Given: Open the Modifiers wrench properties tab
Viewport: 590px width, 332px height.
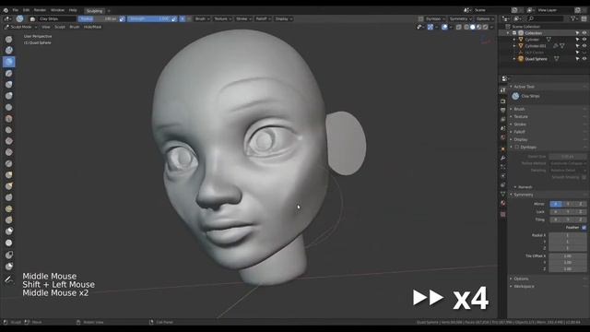Looking at the screenshot, I should (503, 158).
